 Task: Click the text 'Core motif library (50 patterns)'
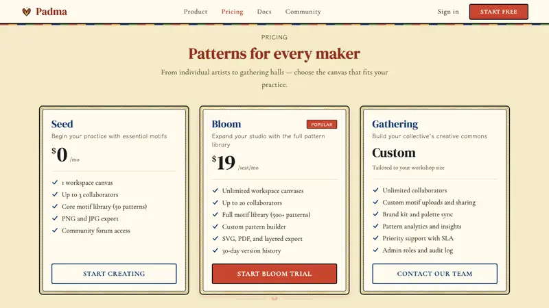(104, 207)
